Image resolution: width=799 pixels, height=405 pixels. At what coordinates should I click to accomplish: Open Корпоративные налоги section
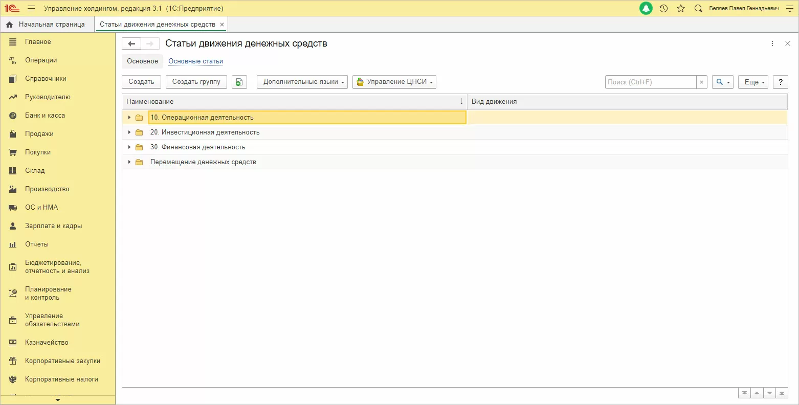[x=61, y=379]
